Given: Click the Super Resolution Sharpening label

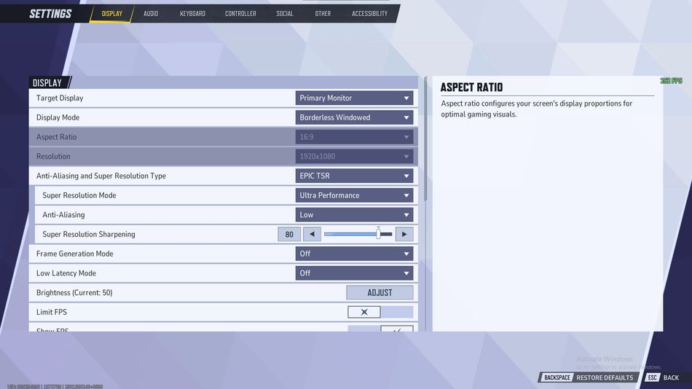Looking at the screenshot, I should 89,234.
